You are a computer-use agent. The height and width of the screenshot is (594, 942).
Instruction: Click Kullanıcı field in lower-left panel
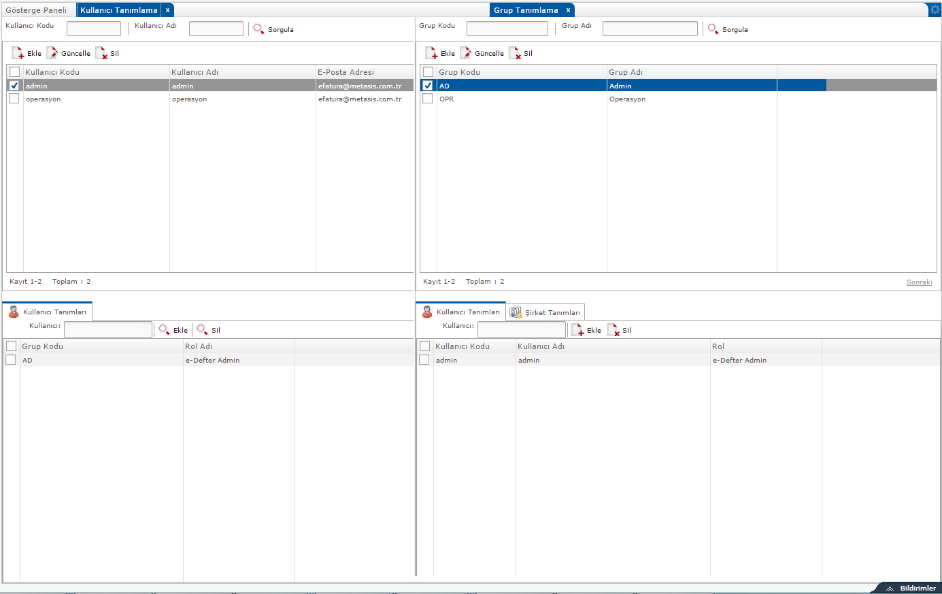coord(108,329)
